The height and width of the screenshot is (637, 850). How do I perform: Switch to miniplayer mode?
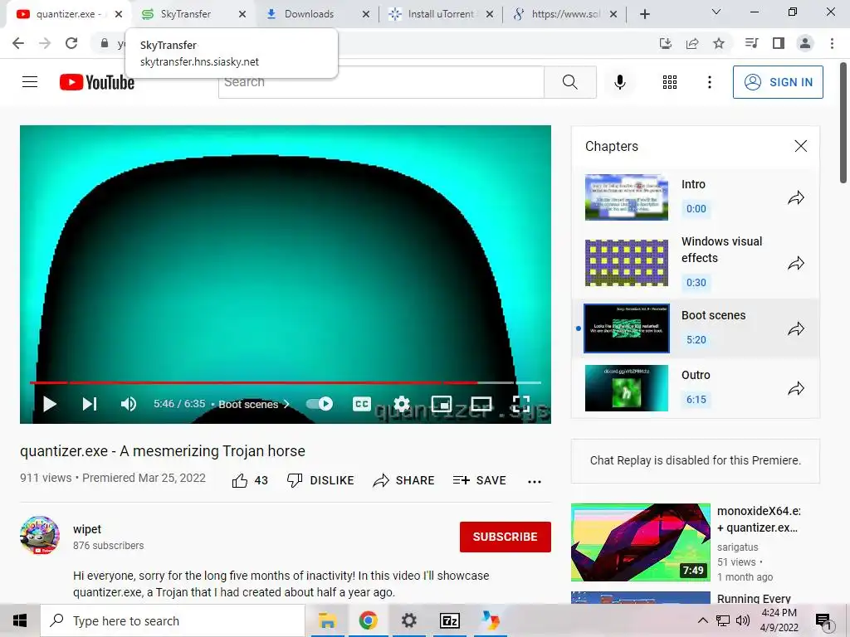click(x=442, y=404)
